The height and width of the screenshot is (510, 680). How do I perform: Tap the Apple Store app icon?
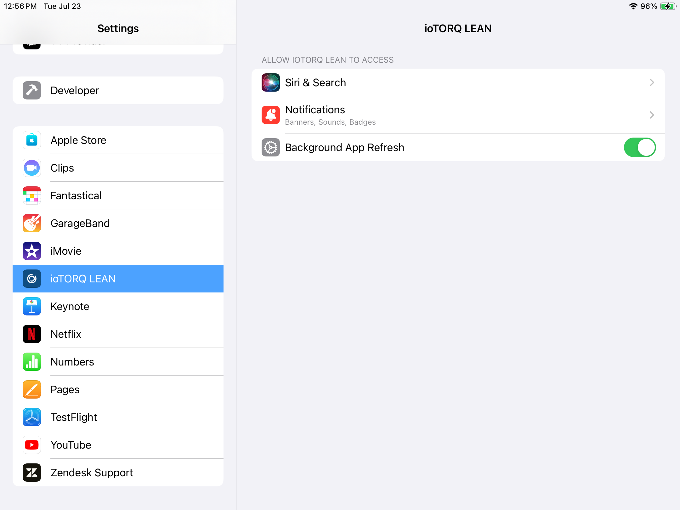click(32, 140)
